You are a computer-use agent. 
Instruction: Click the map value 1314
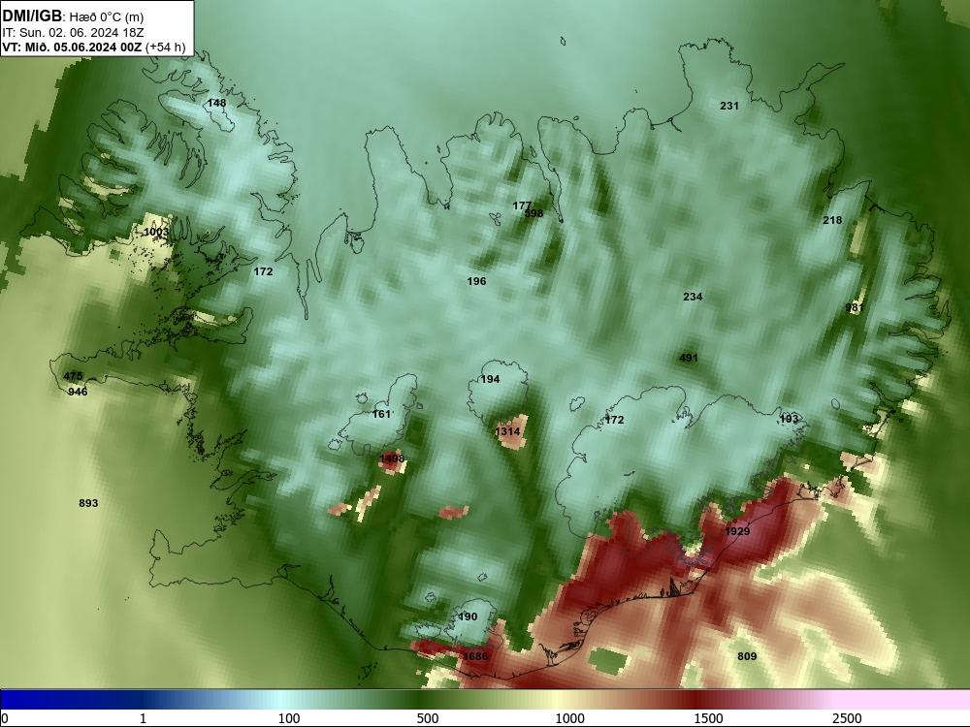coord(507,431)
